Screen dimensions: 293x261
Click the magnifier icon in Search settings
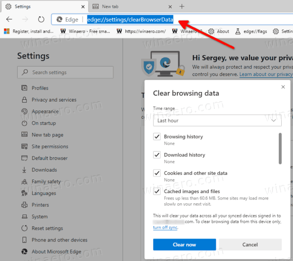[x=25, y=72]
